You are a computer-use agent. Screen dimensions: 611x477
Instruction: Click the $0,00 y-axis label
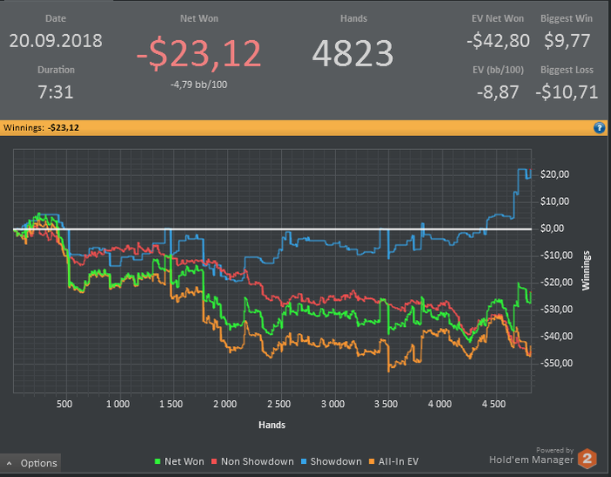point(553,228)
